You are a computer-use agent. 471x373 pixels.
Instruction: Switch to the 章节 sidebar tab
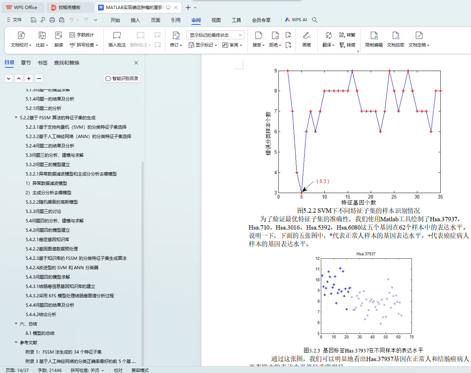26,63
